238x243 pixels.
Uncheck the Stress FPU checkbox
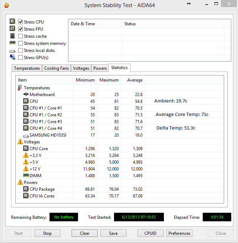(x=20, y=29)
